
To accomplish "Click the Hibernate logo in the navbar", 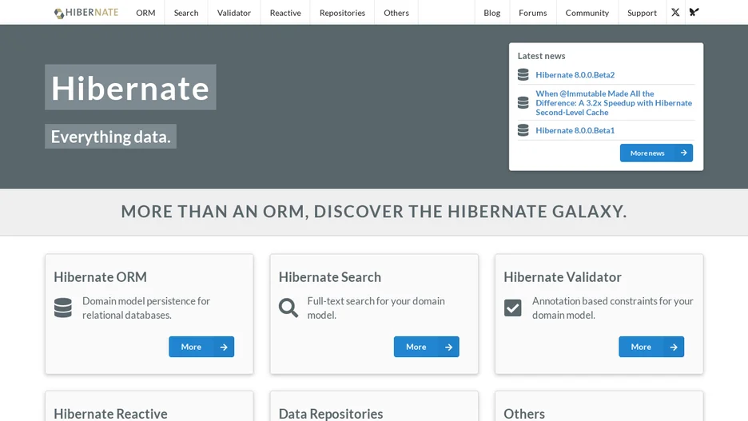I will click(x=86, y=13).
